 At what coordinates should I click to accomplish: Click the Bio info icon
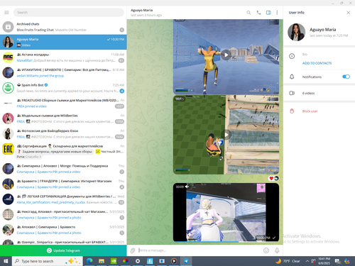pyautogui.click(x=292, y=56)
